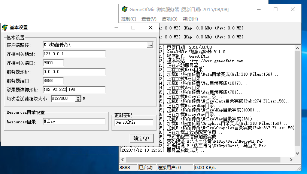
Task: Decrease data block size with down arrow
Action: [x=78, y=100]
